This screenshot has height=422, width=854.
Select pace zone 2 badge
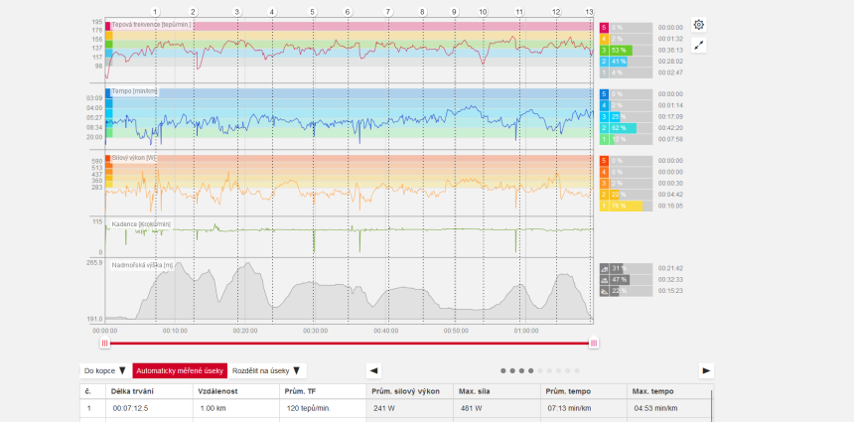point(604,128)
